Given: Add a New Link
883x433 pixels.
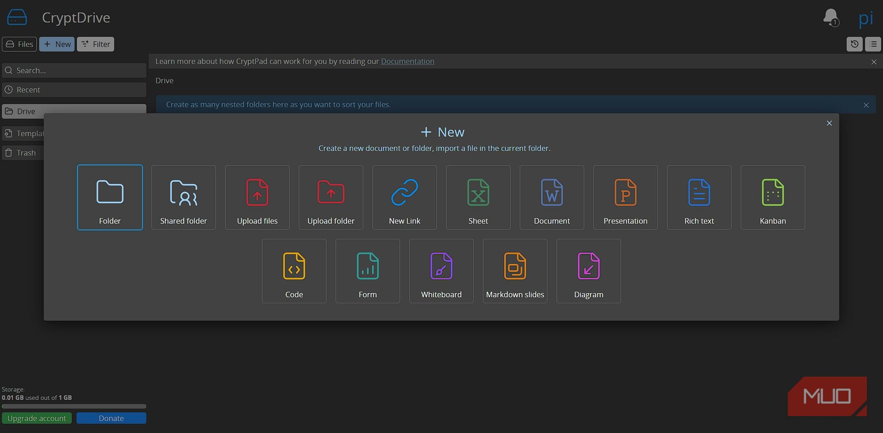Looking at the screenshot, I should tap(405, 197).
